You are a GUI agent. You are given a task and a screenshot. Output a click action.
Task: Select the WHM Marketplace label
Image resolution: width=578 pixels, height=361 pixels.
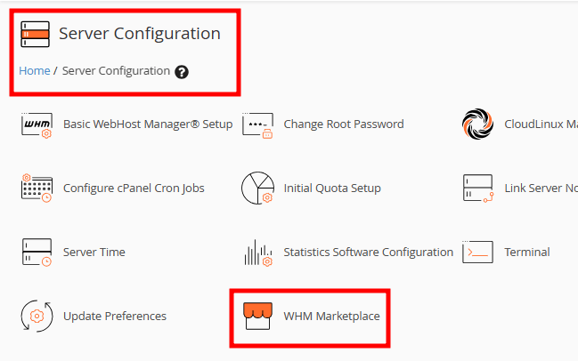[331, 317]
